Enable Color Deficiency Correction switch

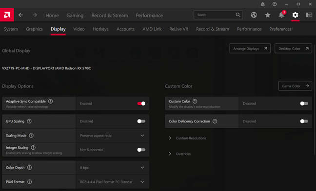[x=304, y=121]
